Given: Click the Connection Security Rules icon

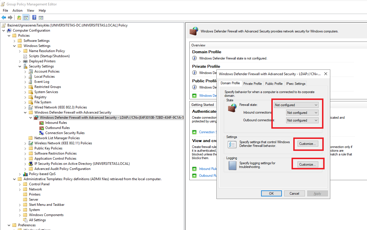Looking at the screenshot, I should click(42, 133).
